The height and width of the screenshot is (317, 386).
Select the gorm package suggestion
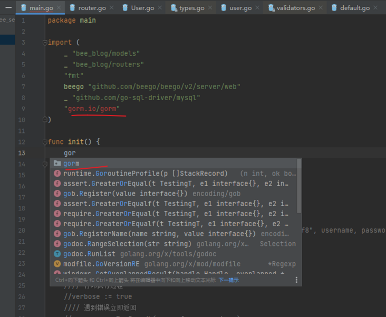pos(71,164)
